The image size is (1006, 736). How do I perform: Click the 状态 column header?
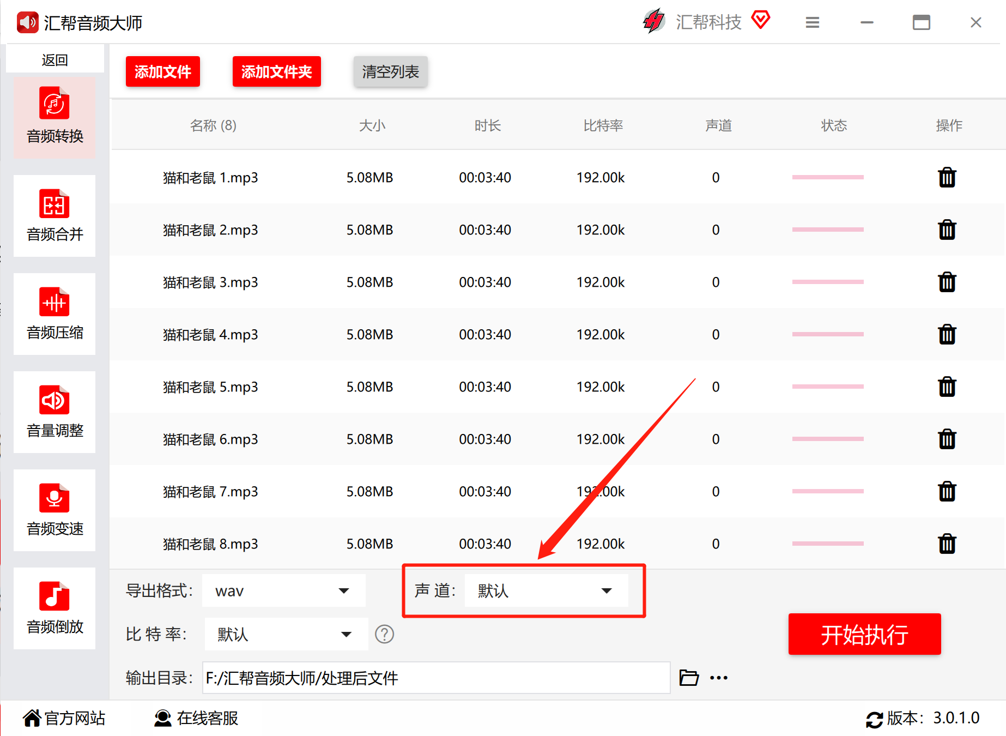click(834, 125)
